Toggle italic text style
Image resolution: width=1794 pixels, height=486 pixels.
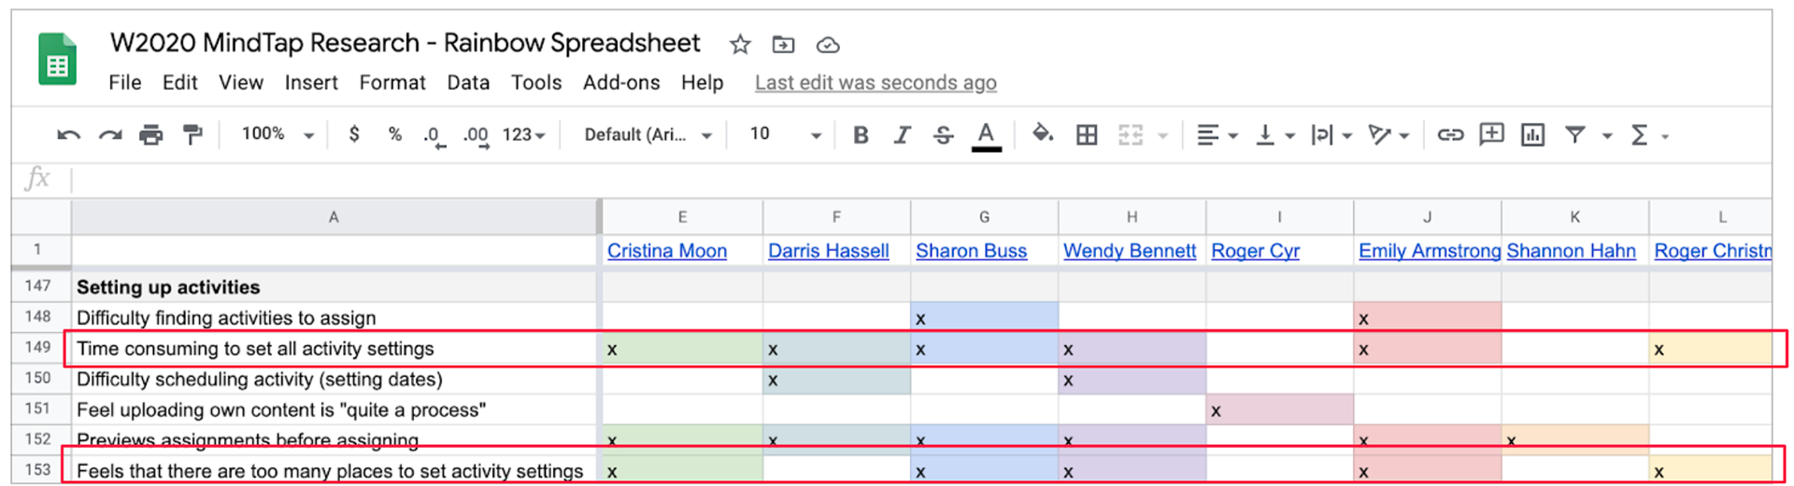tap(902, 135)
